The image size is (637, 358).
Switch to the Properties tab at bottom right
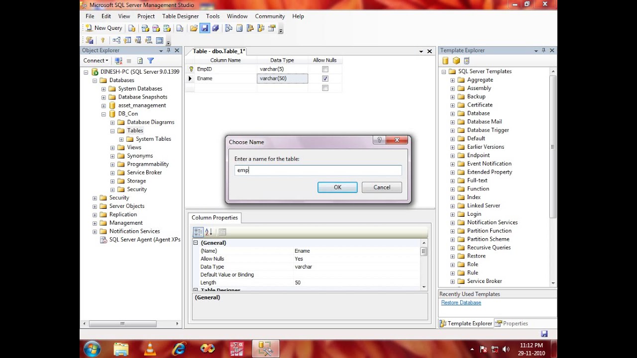[511, 323]
